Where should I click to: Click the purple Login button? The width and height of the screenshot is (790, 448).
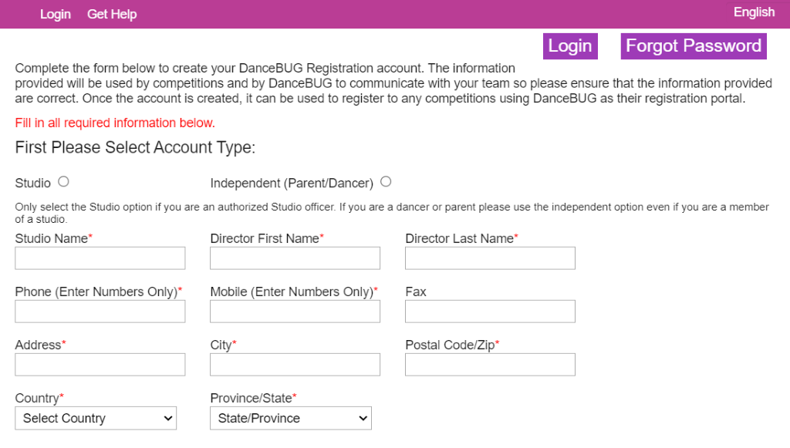pyautogui.click(x=570, y=45)
